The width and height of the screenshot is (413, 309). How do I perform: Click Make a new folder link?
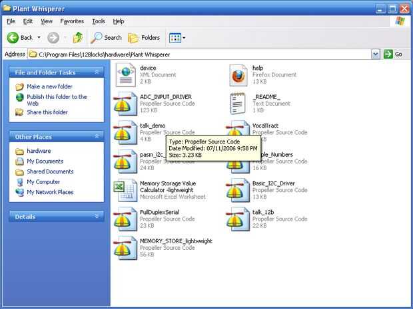pos(49,86)
